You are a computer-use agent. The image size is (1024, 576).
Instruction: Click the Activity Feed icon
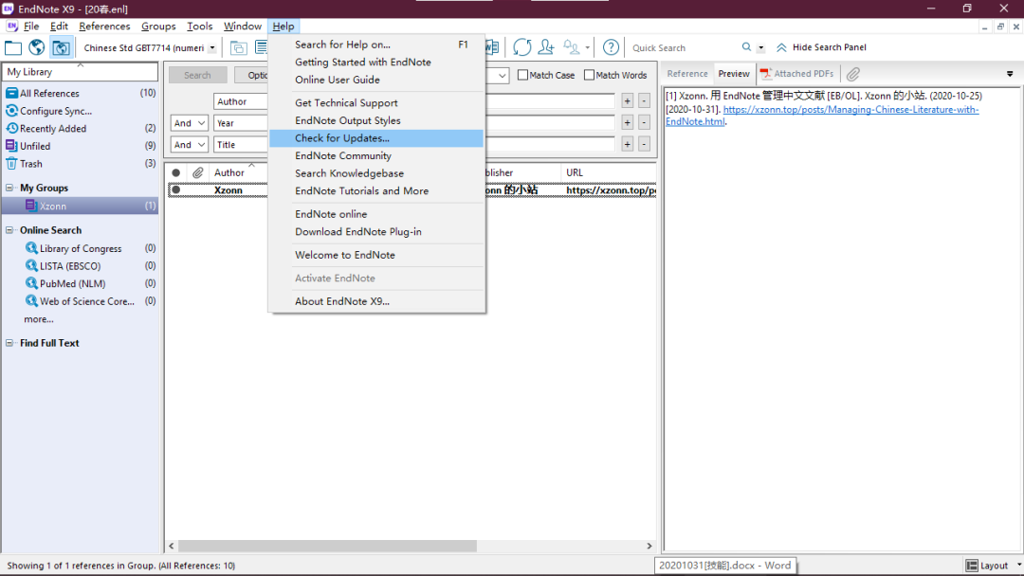point(572,47)
